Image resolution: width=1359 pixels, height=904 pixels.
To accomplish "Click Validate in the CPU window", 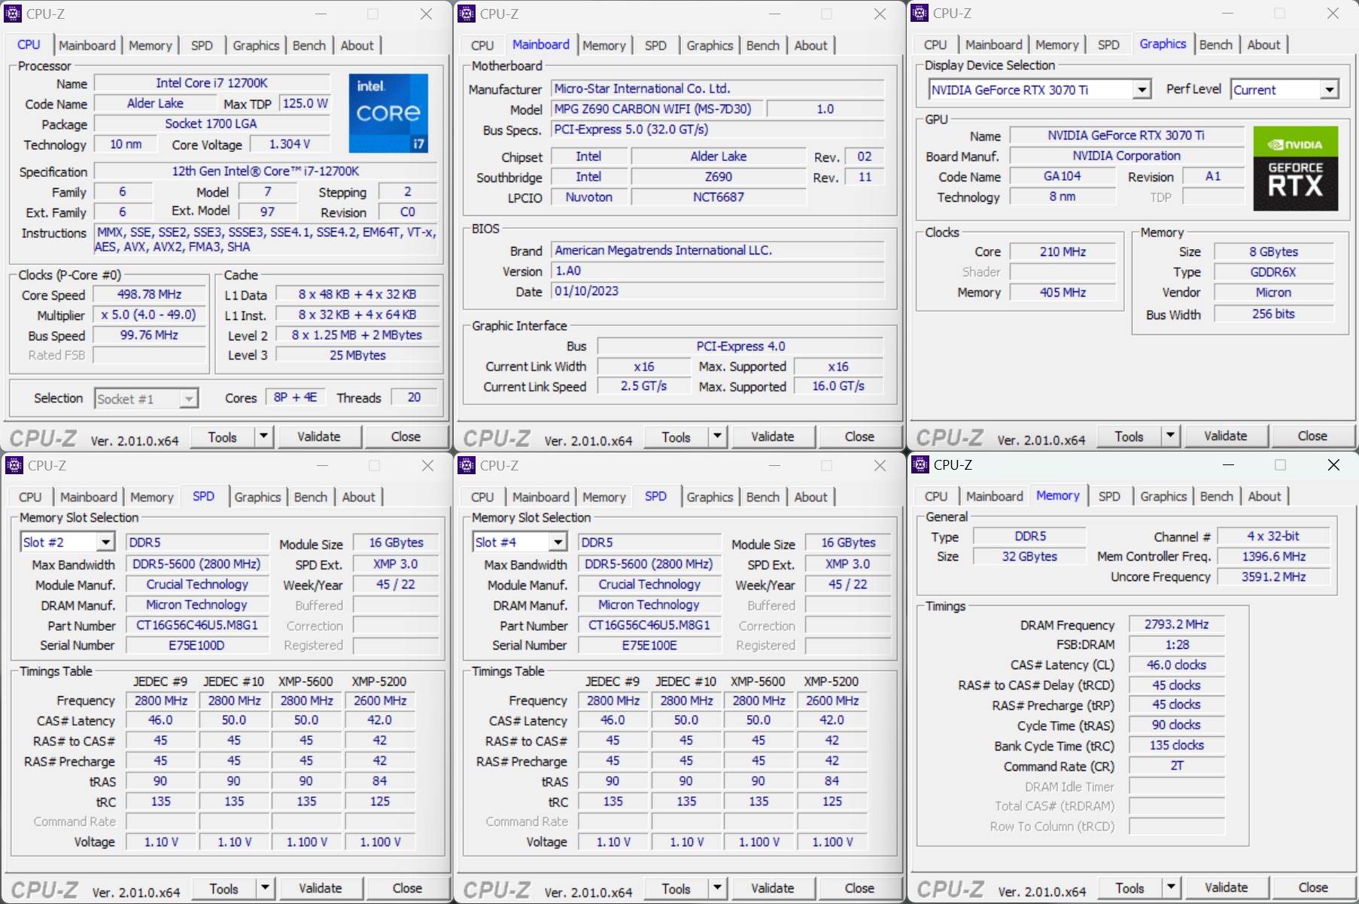I will click(x=319, y=437).
